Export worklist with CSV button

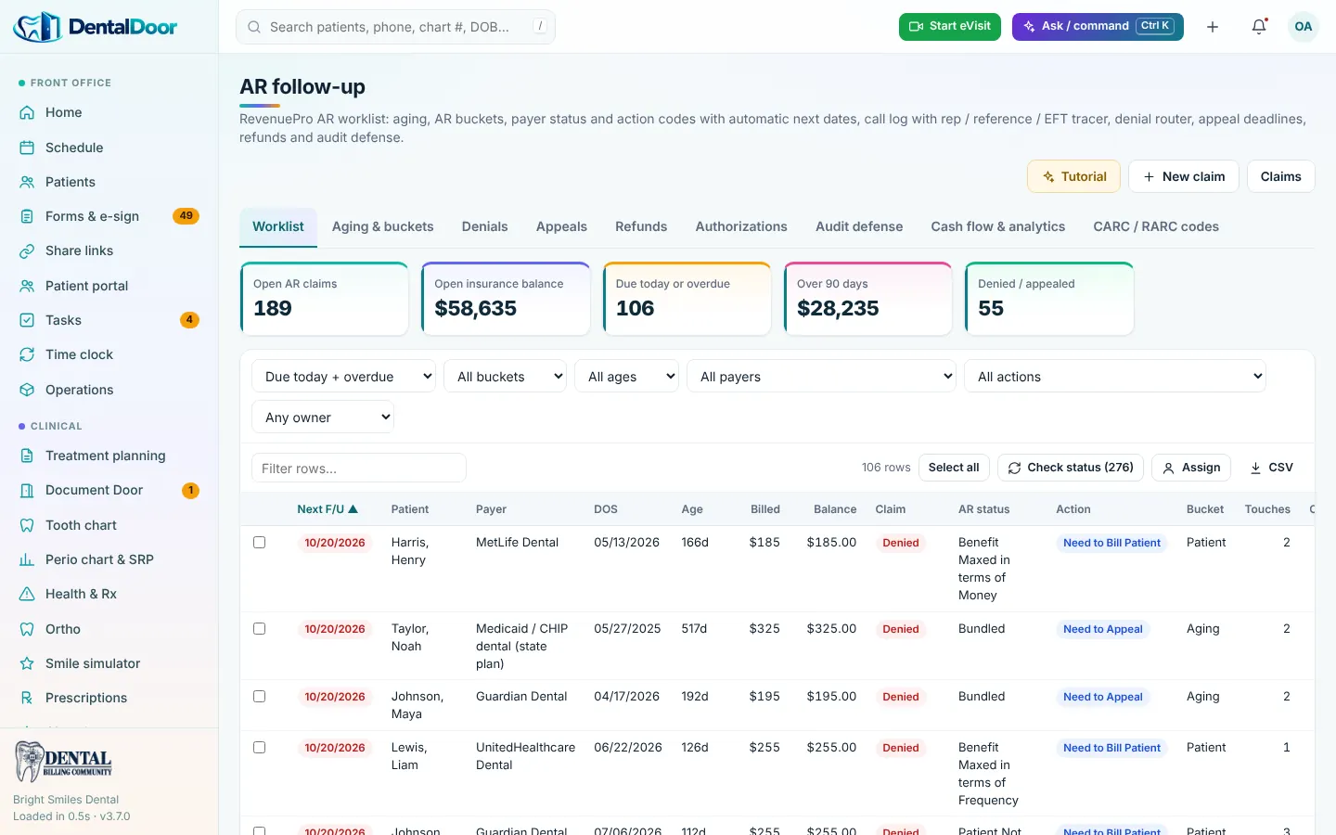[x=1271, y=468]
